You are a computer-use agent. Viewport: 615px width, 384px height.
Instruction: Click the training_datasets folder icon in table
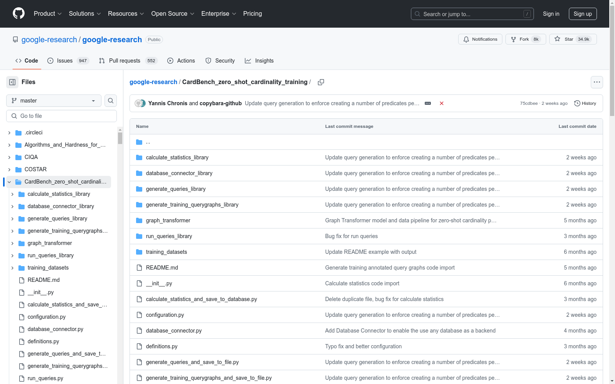click(x=139, y=252)
